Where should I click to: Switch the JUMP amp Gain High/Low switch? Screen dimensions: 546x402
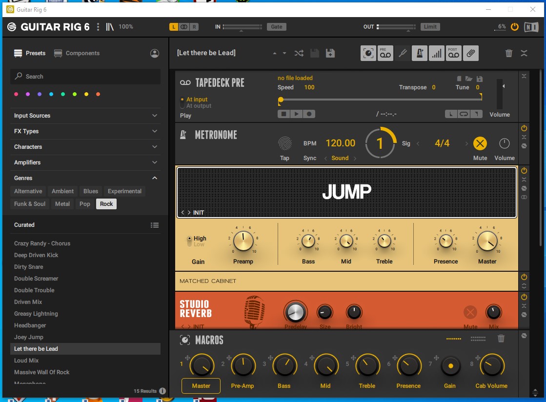click(x=190, y=241)
